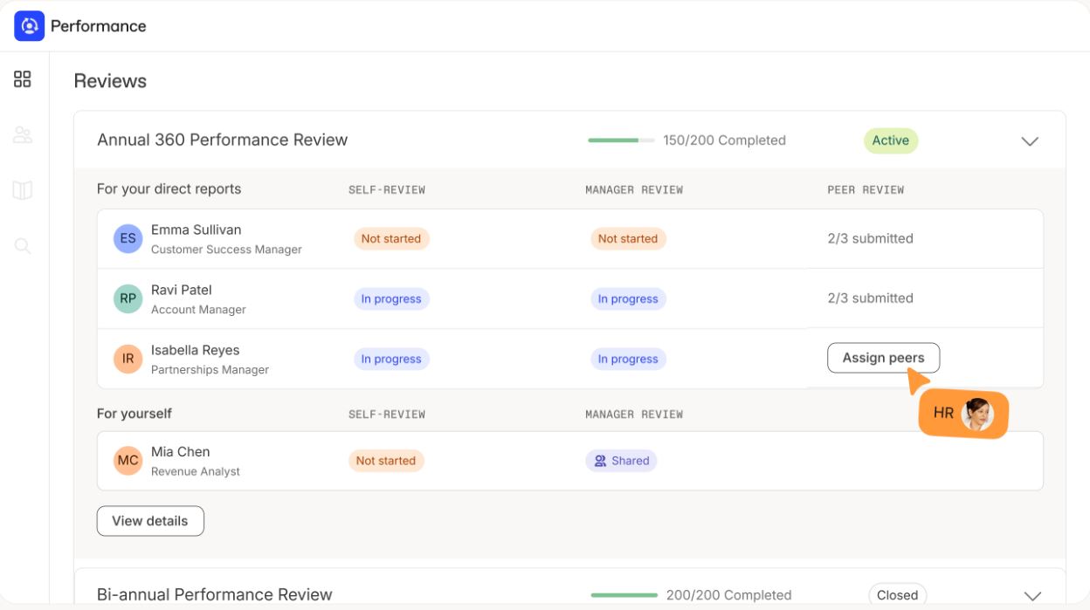Viewport: 1090px width, 610px height.
Task: Click the search magnifier icon in sidebar
Action: coord(23,246)
